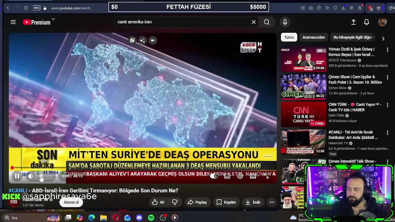Open Task View icon in taskbar

click(x=68, y=218)
